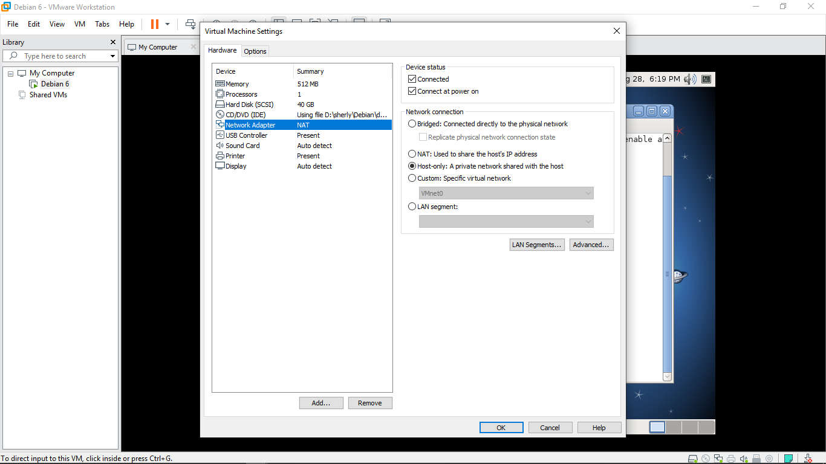Open the LAN segment dropdown list
Screen dimensions: 826x464
click(x=506, y=222)
